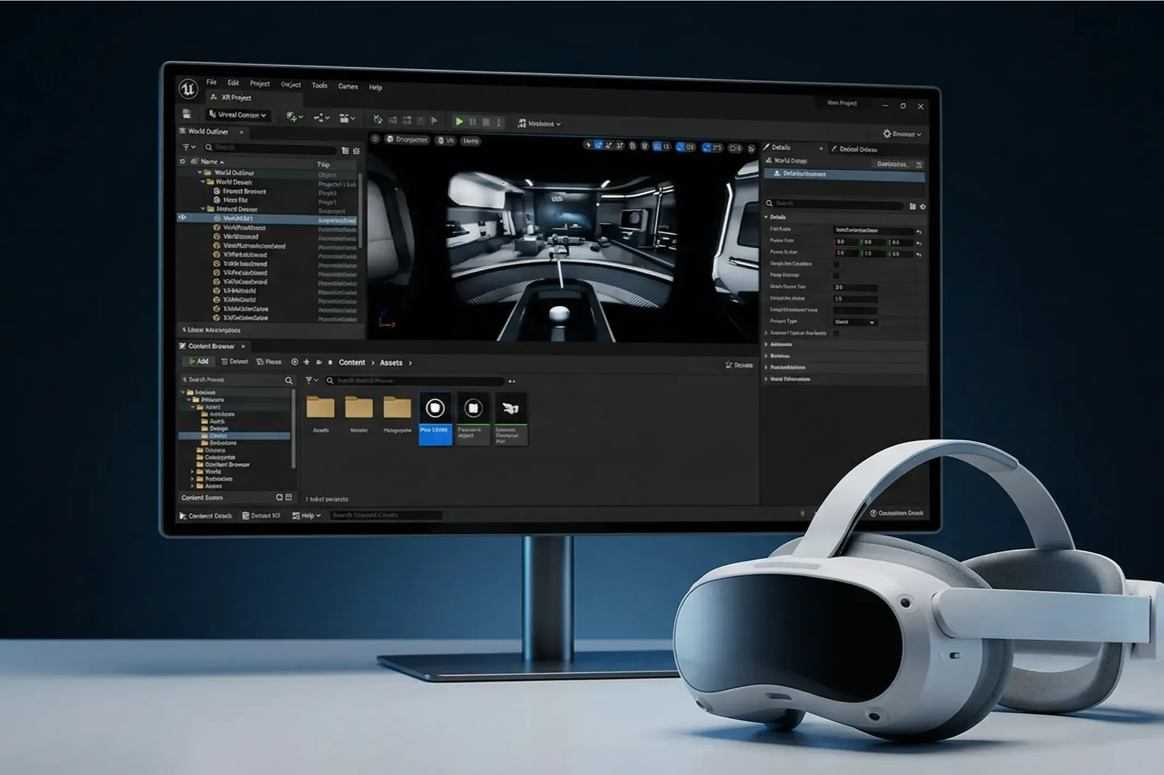Screen dimensions: 1164x775
Task: Reset the first Details property with arrow icon
Action: click(919, 232)
